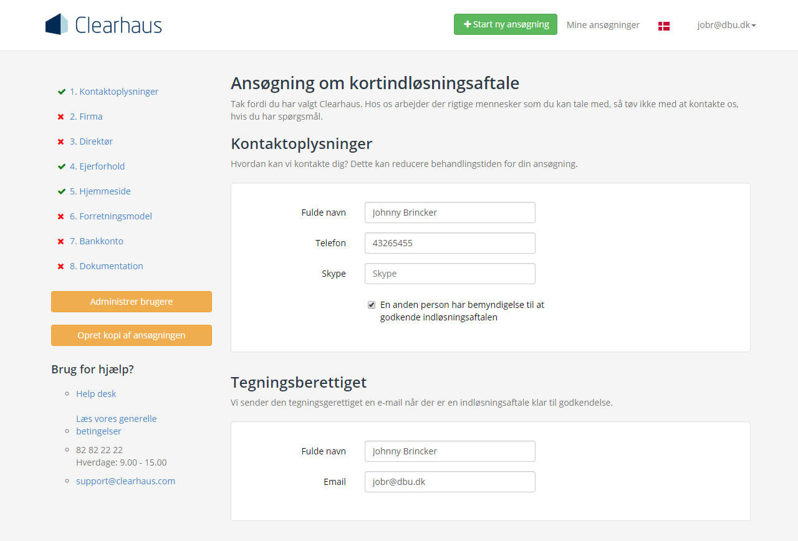
Task: Click the red X beside Firma
Action: tap(61, 117)
